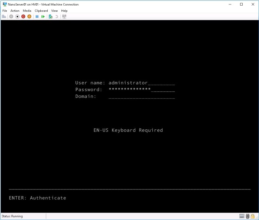Click the Domain input field

point(141,97)
